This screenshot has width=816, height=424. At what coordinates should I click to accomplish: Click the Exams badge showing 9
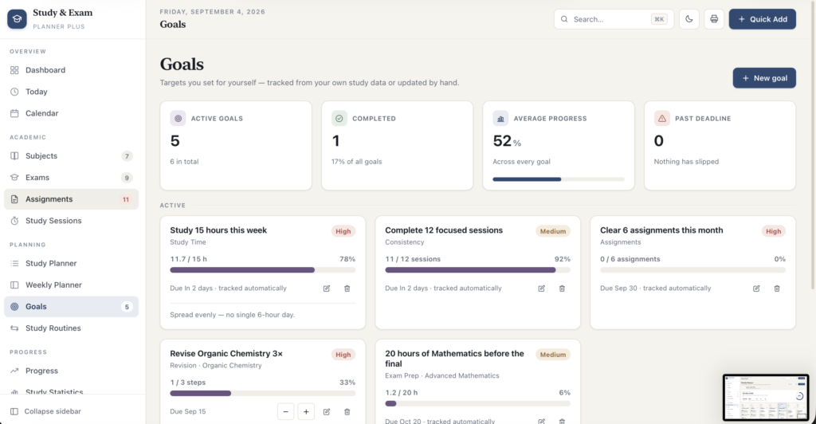(x=127, y=178)
